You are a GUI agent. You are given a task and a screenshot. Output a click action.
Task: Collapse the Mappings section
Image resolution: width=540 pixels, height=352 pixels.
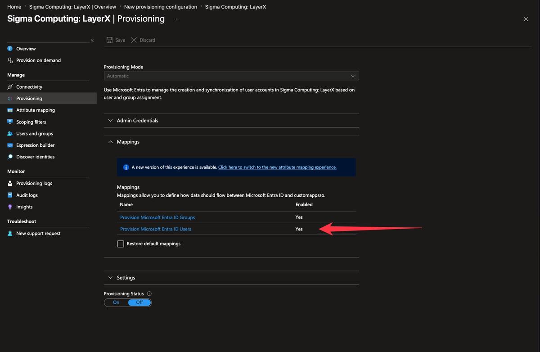point(231,142)
